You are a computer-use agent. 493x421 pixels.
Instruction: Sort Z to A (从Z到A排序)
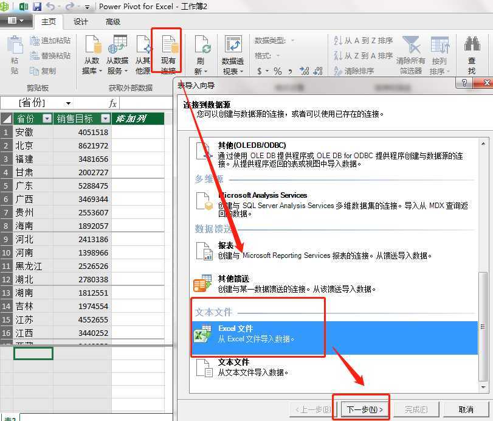click(x=363, y=56)
